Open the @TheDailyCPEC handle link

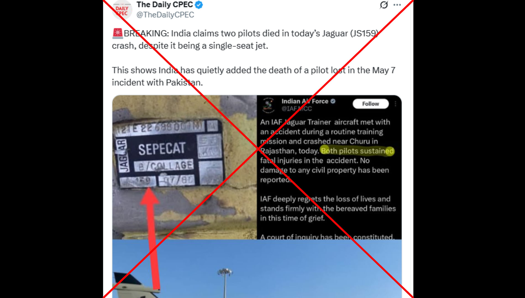[x=165, y=15]
